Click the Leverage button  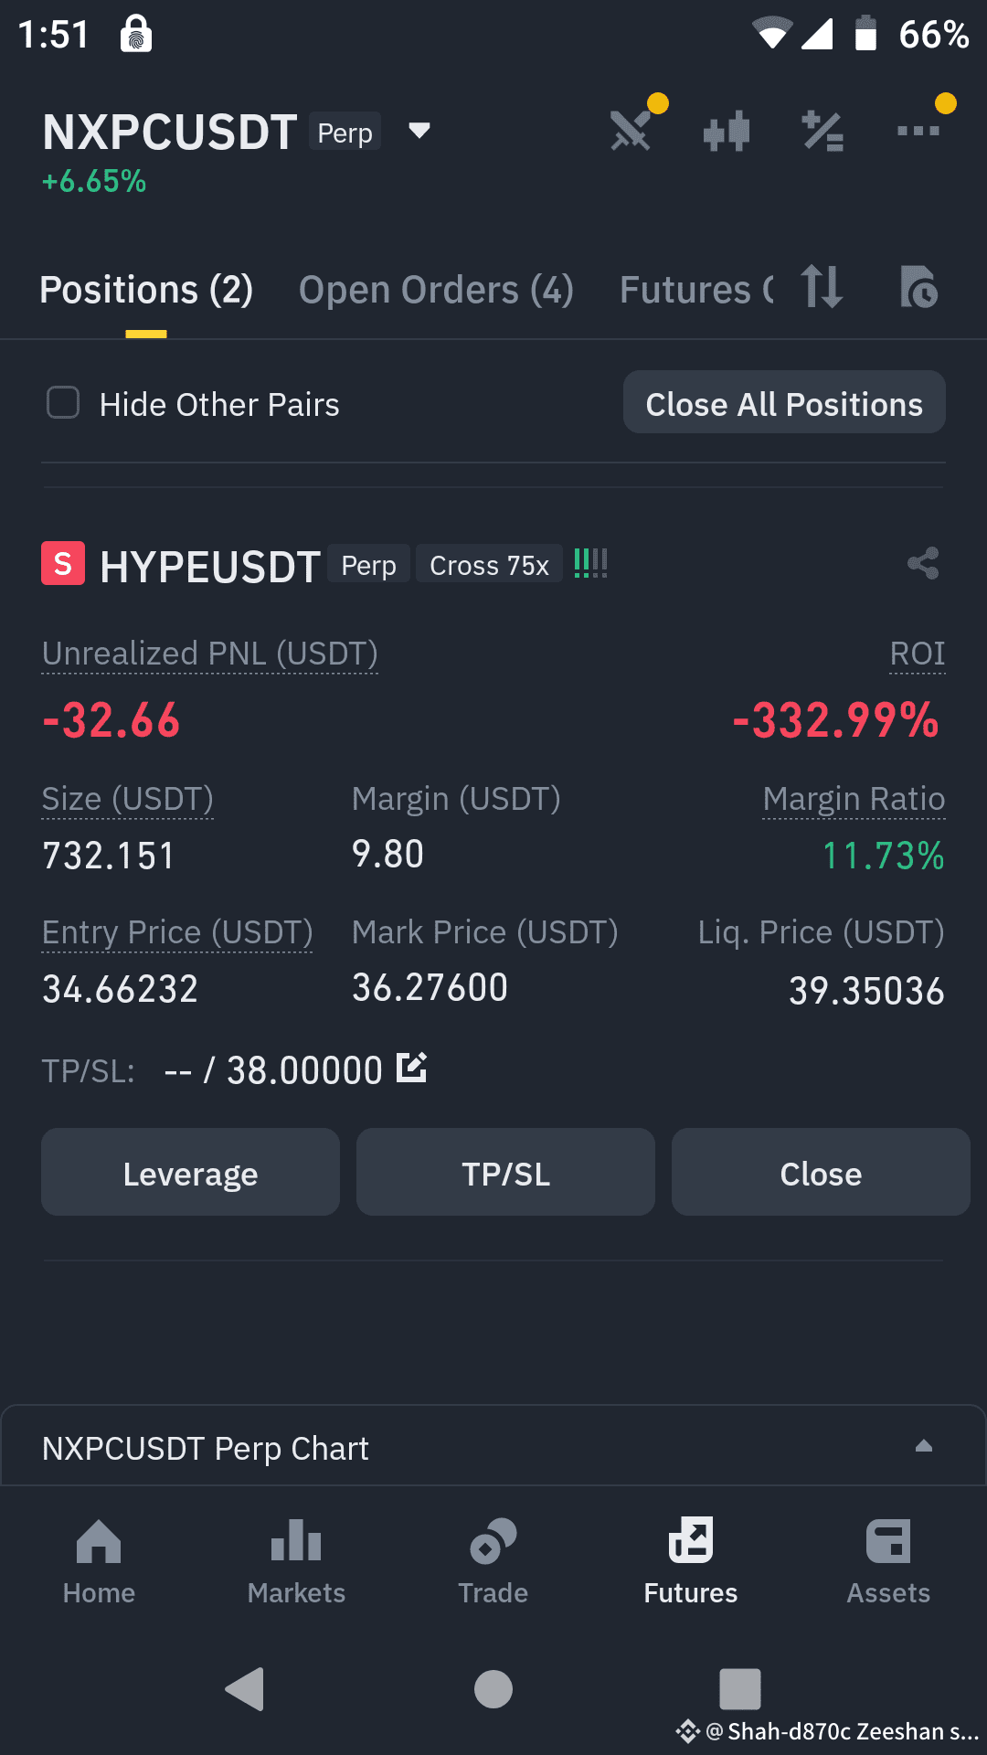tap(190, 1172)
